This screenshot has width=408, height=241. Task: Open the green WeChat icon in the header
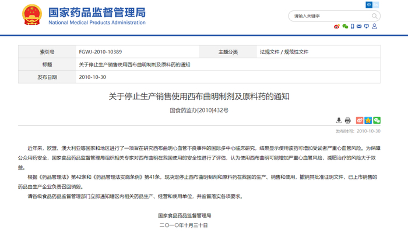[x=345, y=27]
